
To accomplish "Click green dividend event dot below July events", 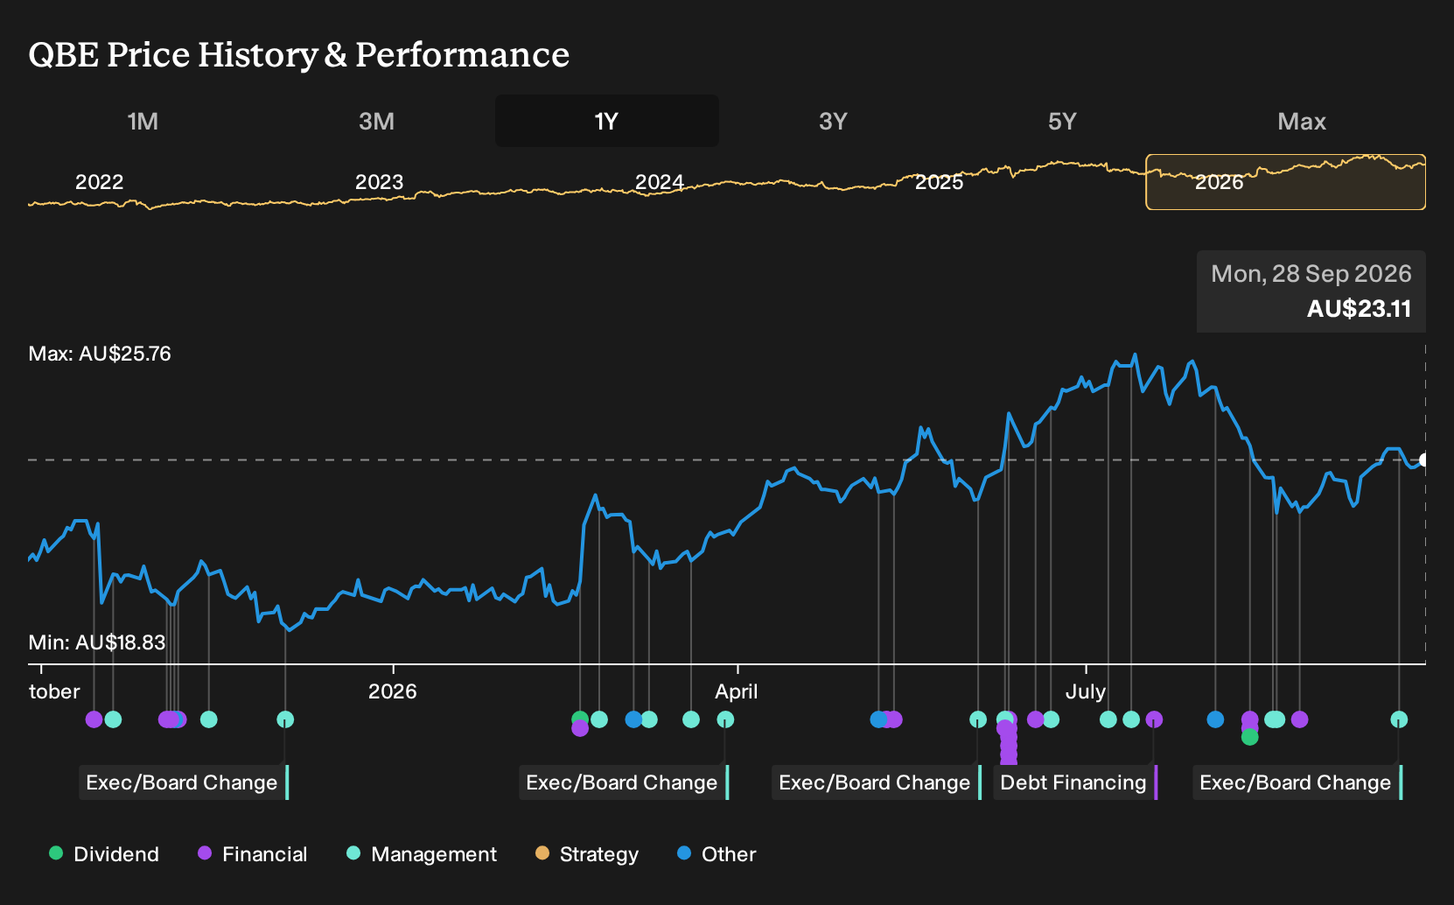I will click(x=1250, y=737).
